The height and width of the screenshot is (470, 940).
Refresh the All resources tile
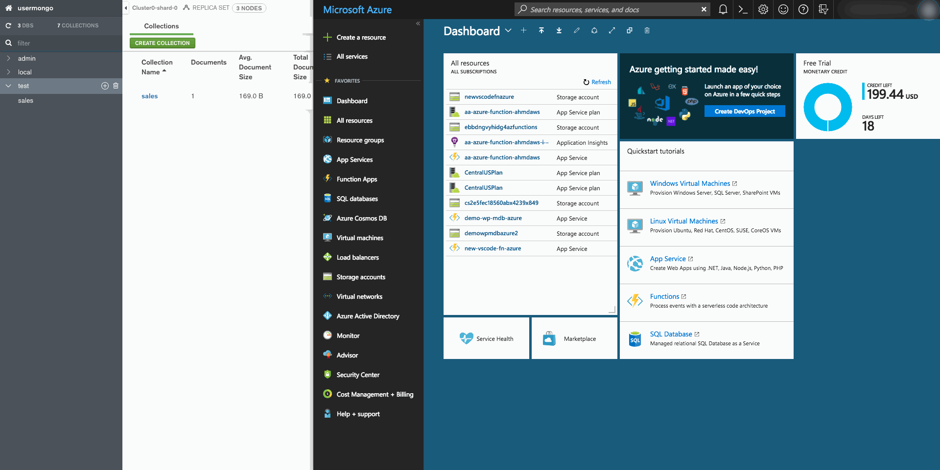tap(597, 82)
